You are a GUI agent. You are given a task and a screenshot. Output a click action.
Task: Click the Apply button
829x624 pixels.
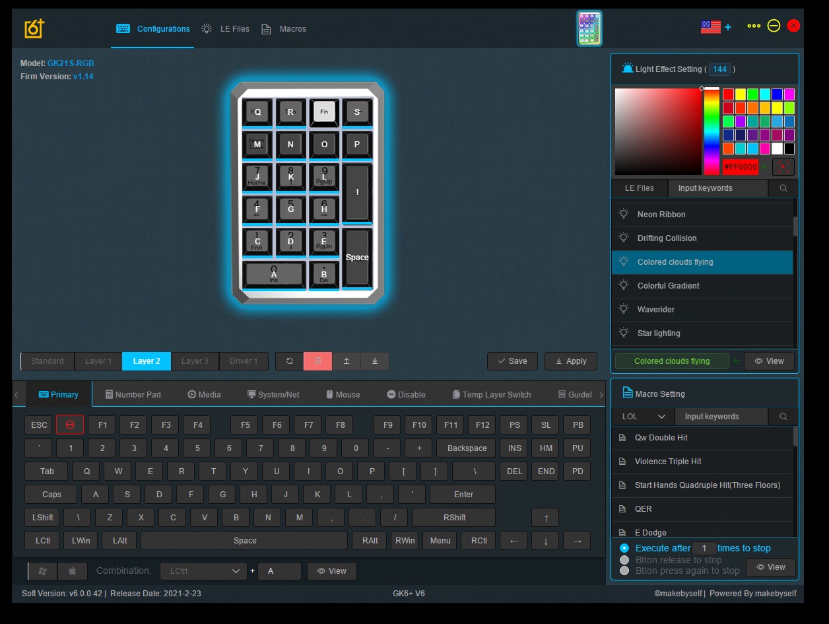pyautogui.click(x=571, y=361)
